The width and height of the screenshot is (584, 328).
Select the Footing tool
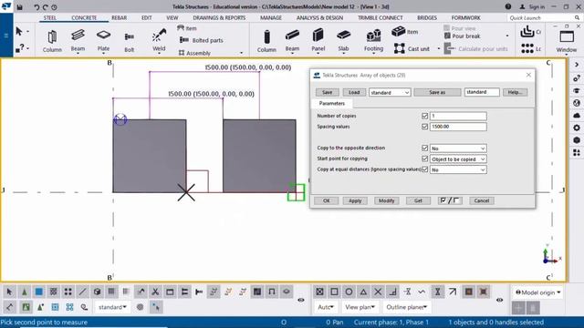click(x=373, y=40)
